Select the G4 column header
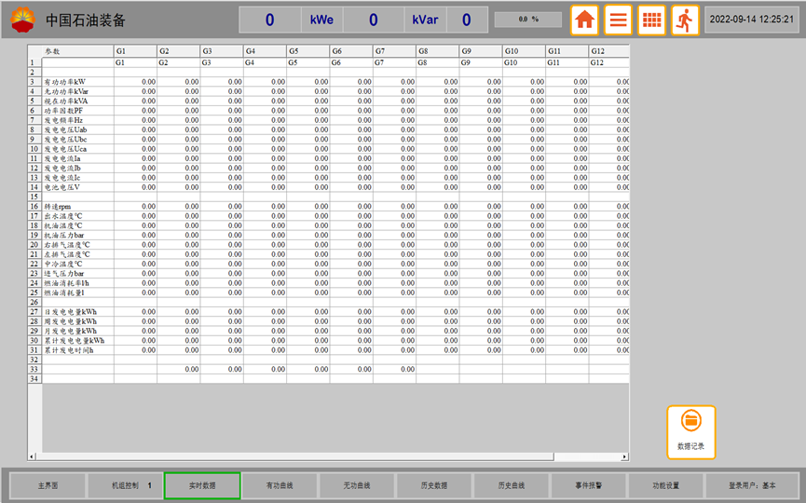Image resolution: width=806 pixels, height=503 pixels. [x=265, y=51]
